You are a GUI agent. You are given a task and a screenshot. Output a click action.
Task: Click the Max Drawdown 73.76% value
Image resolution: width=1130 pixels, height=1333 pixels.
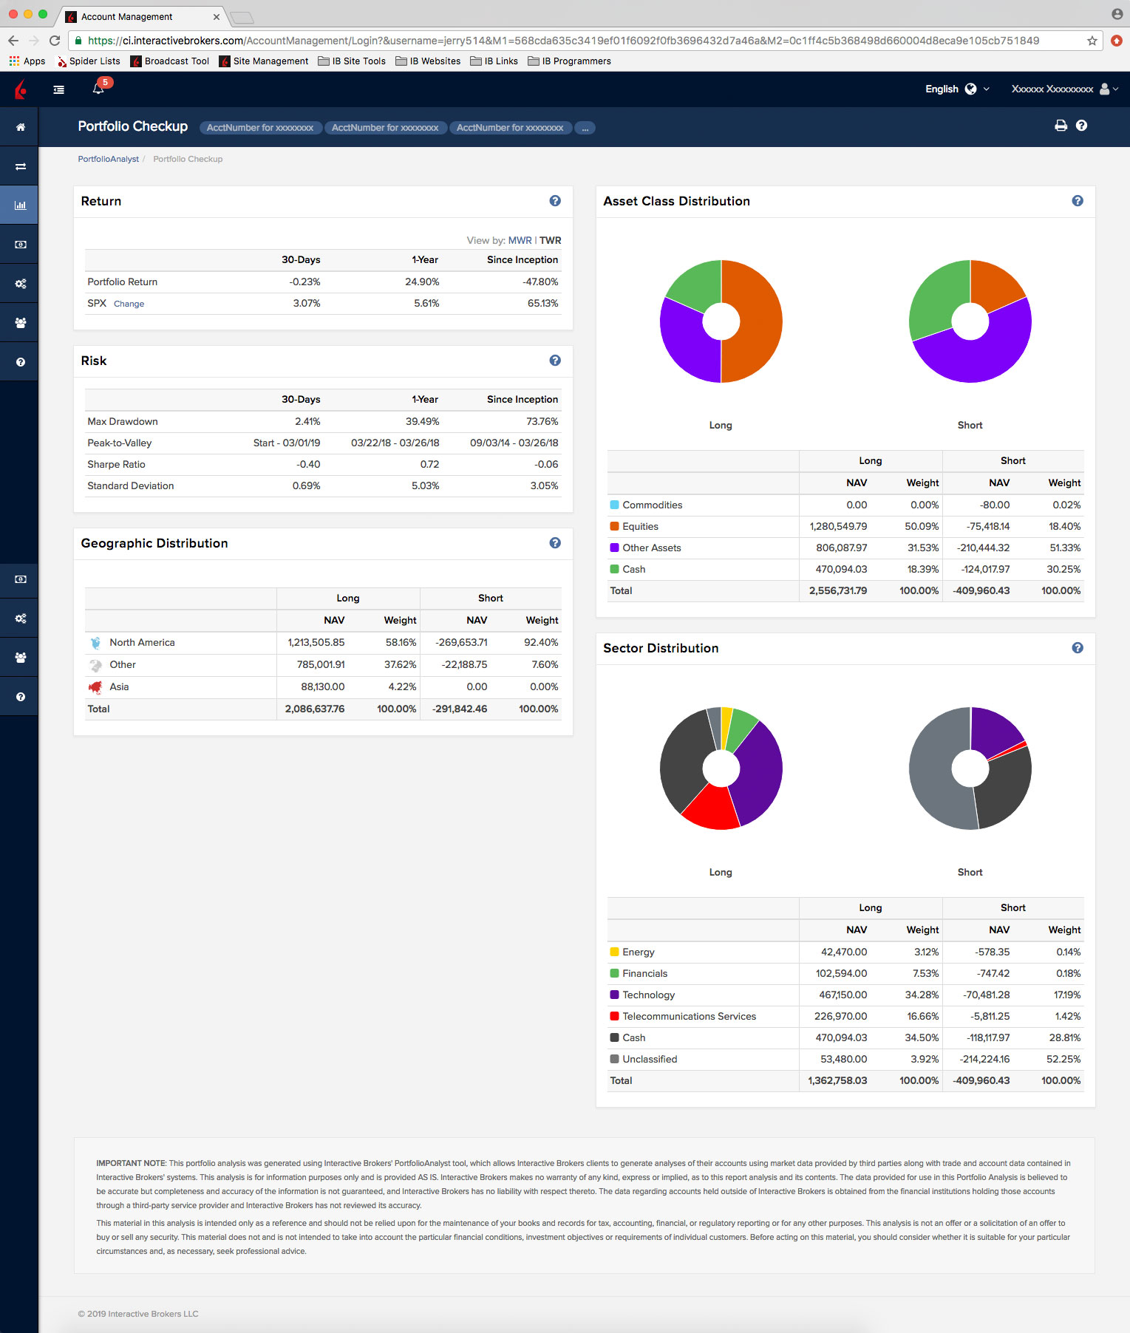542,421
